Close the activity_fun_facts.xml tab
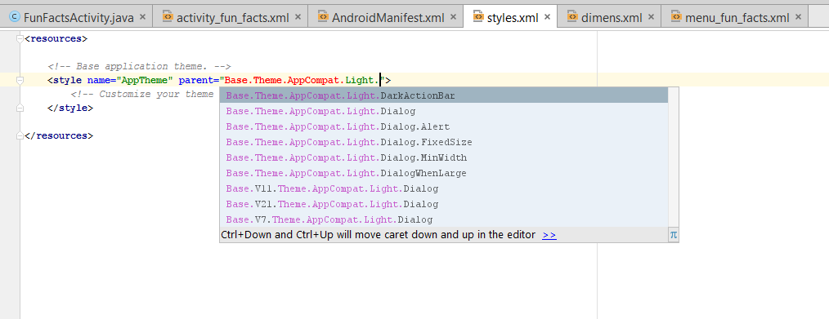Viewport: 829px width, 319px height. 298,17
